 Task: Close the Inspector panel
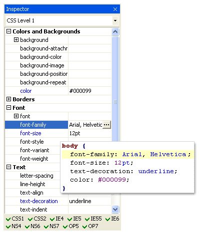[115, 9]
